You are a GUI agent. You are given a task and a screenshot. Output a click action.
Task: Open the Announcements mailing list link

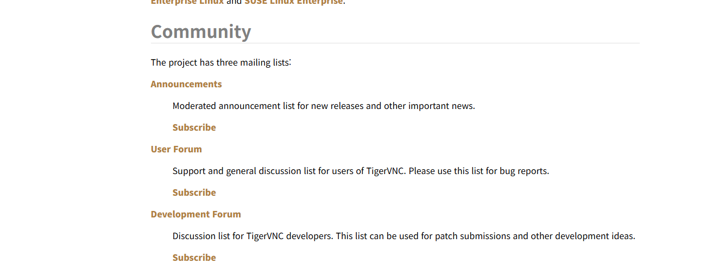click(x=186, y=84)
